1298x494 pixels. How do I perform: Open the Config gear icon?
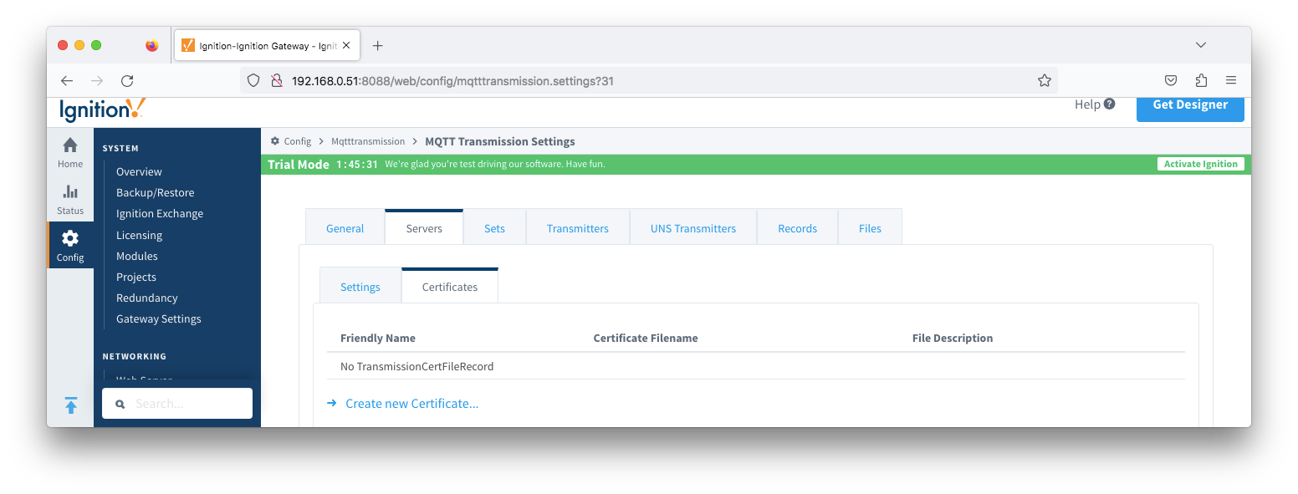[x=70, y=238]
